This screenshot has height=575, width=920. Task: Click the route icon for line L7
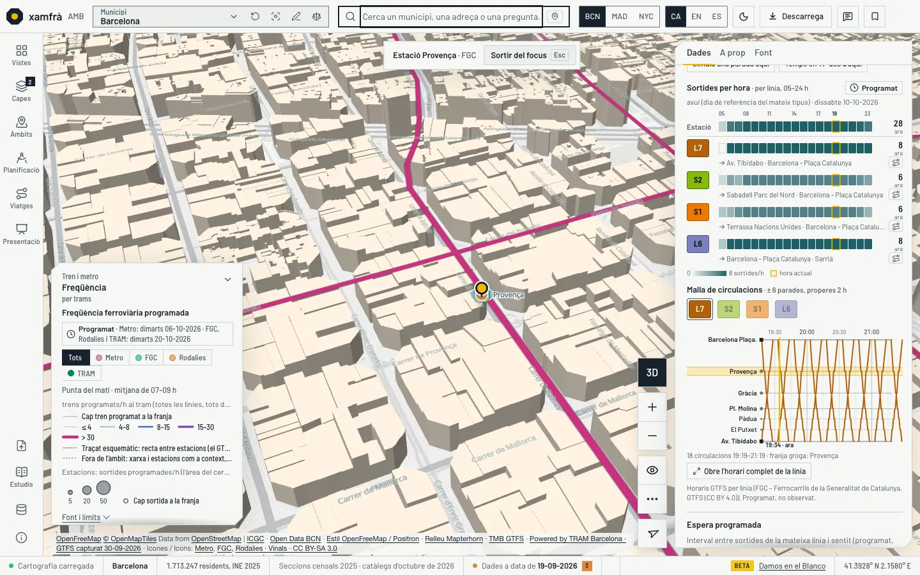click(x=896, y=163)
